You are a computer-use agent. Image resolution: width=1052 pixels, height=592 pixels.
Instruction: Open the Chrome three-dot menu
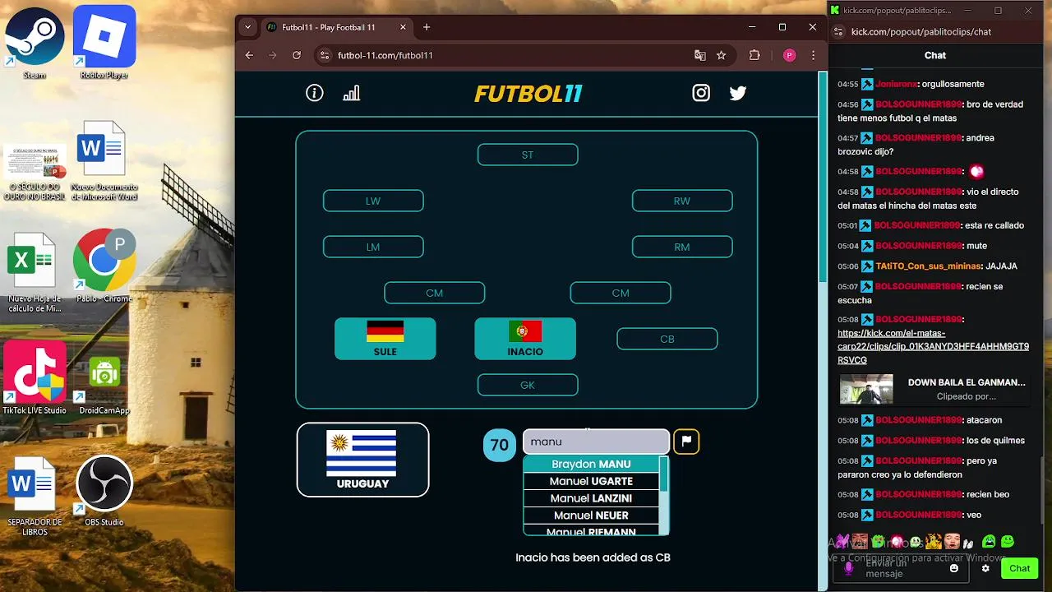tap(813, 55)
